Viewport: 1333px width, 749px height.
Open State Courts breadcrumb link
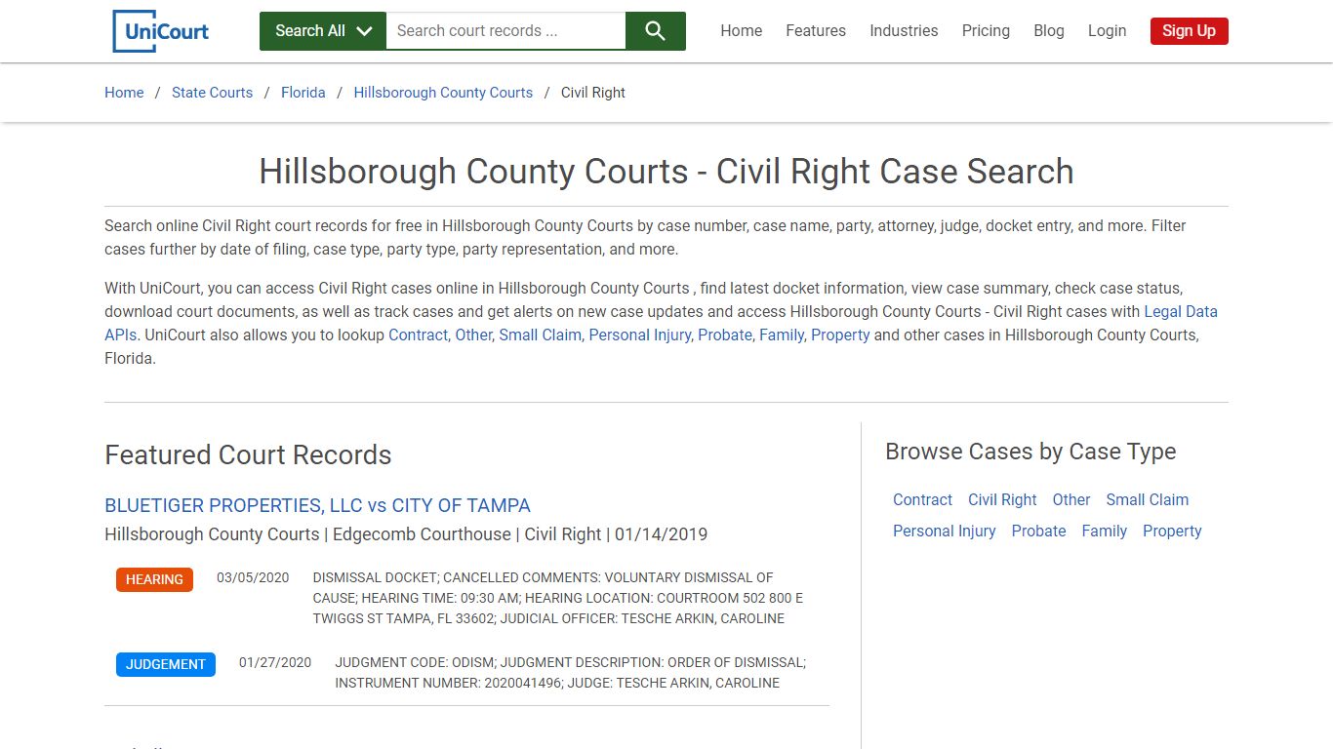(212, 93)
